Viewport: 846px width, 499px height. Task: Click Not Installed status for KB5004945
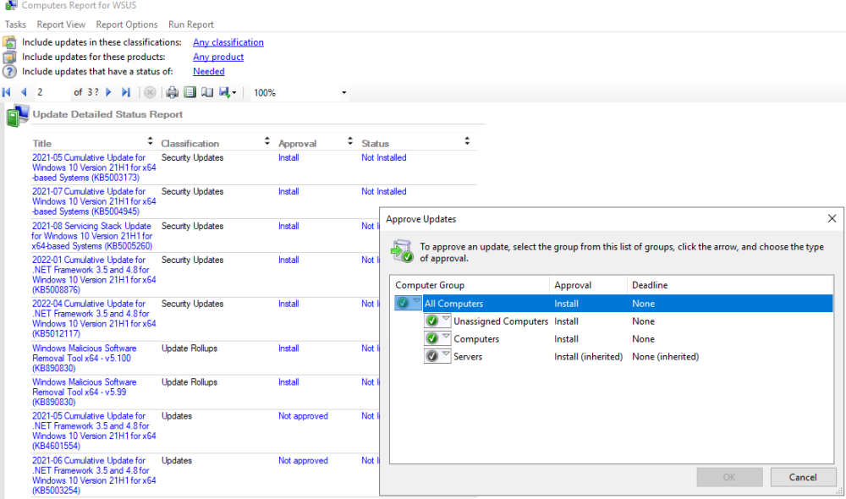pos(383,191)
